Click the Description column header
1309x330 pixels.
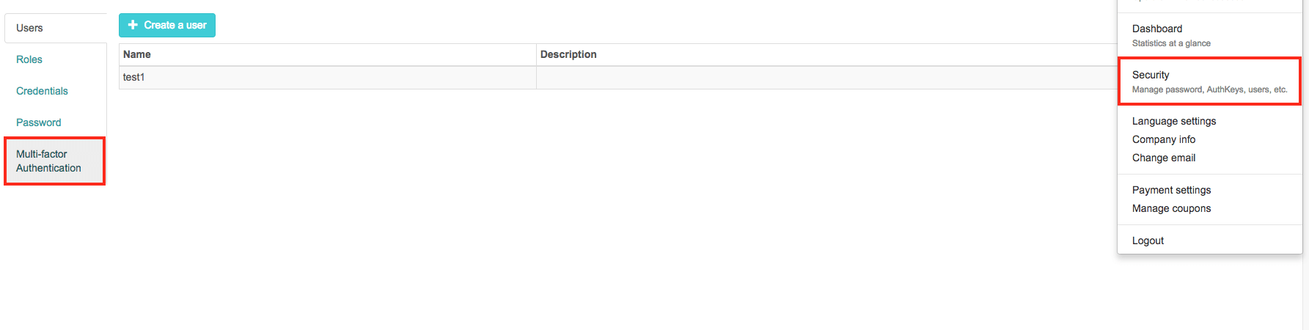(568, 54)
